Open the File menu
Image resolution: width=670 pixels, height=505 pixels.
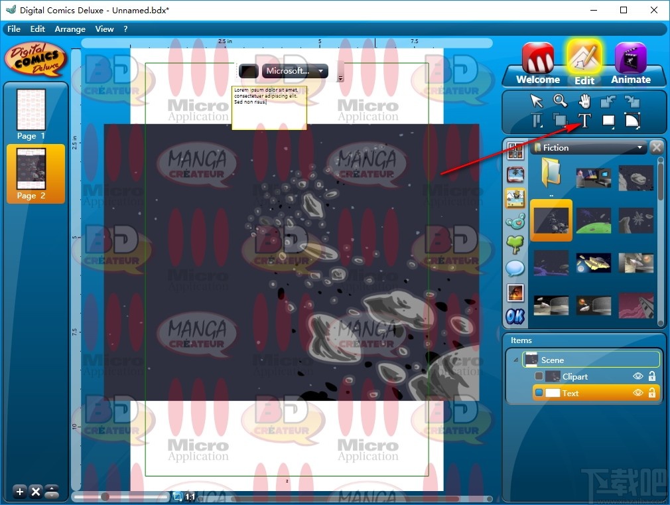pyautogui.click(x=14, y=29)
